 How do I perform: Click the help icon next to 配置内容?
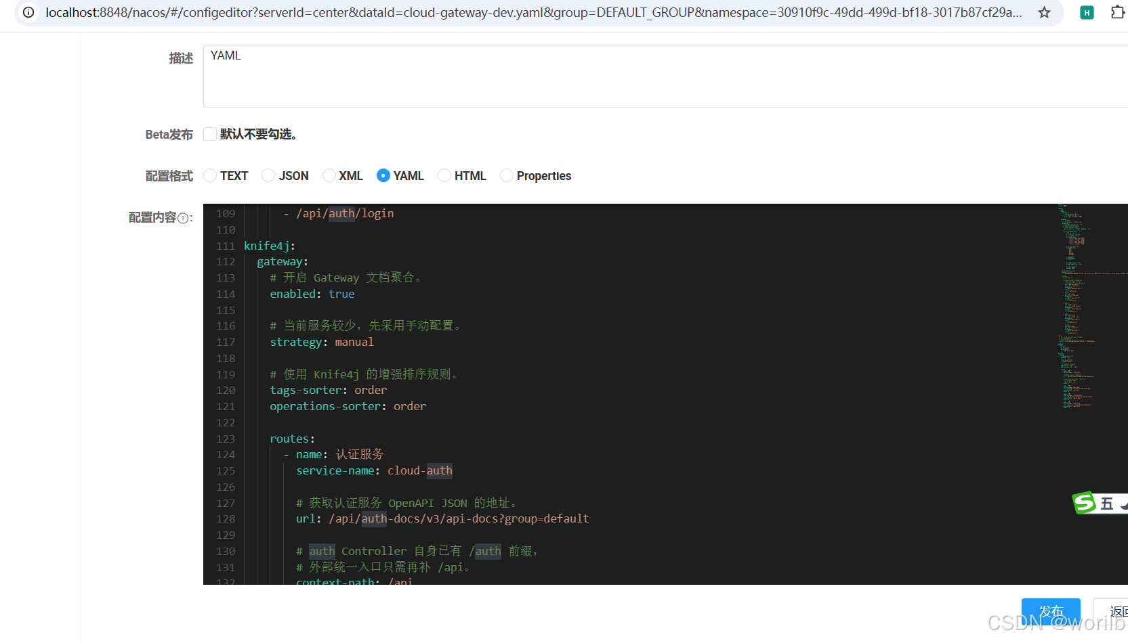[x=183, y=218]
